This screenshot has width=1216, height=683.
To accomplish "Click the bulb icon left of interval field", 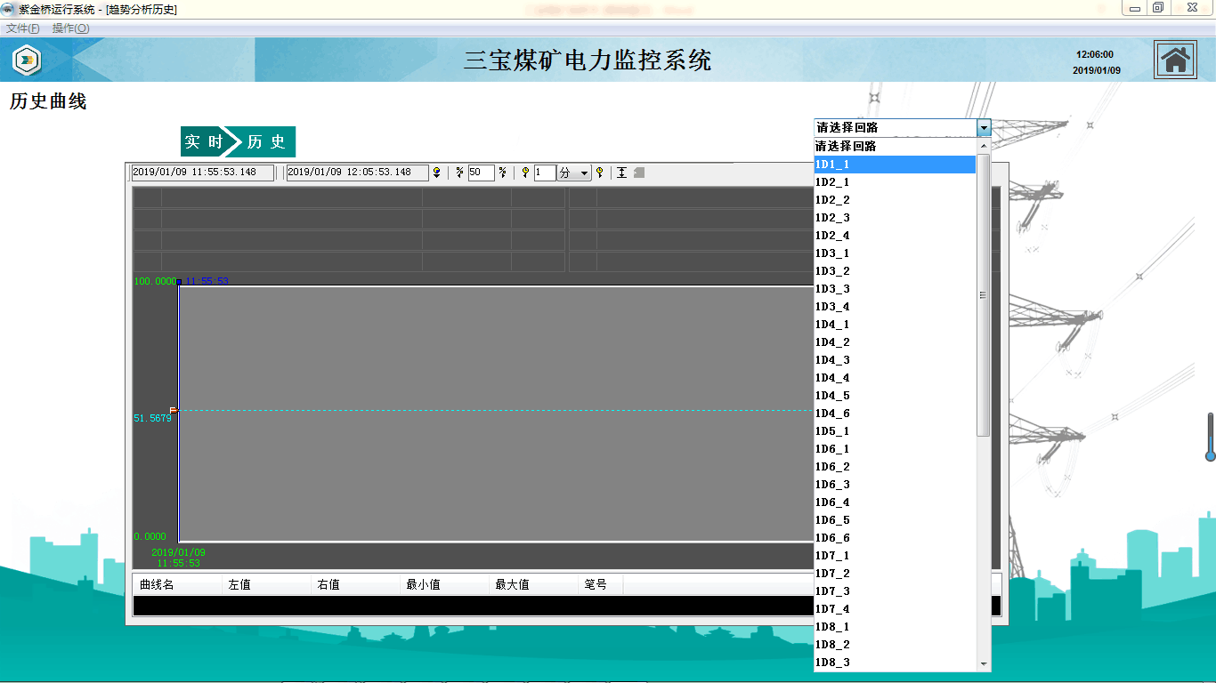I will click(x=525, y=173).
